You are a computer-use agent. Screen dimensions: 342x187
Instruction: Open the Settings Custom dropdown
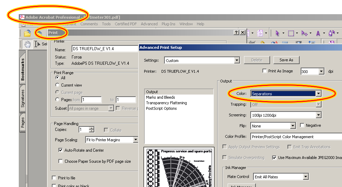[x=237, y=60]
